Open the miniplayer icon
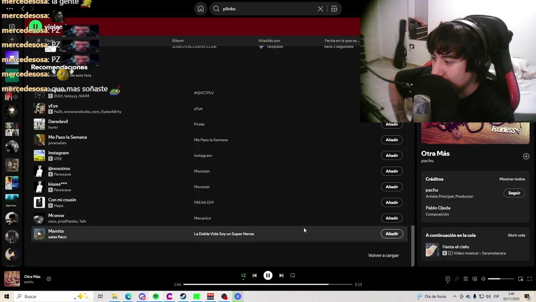 click(x=521, y=279)
